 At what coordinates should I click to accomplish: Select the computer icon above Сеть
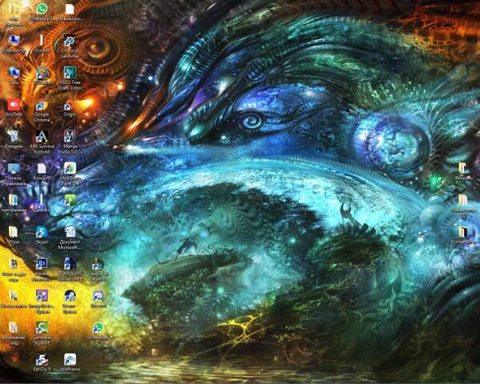(x=14, y=41)
